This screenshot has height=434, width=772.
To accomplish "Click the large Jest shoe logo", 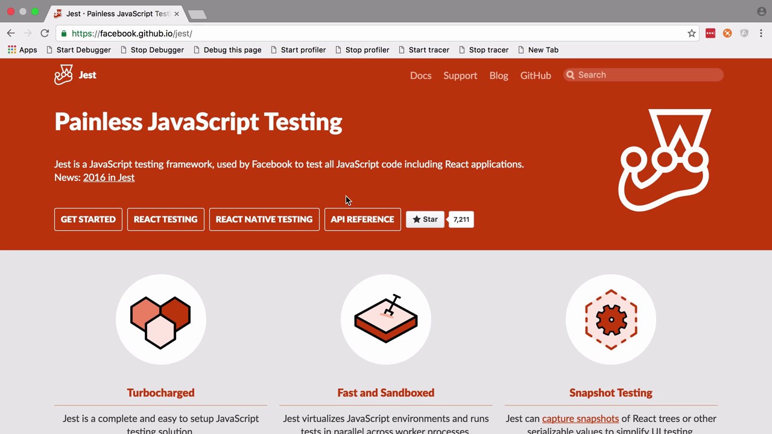I will pyautogui.click(x=665, y=160).
